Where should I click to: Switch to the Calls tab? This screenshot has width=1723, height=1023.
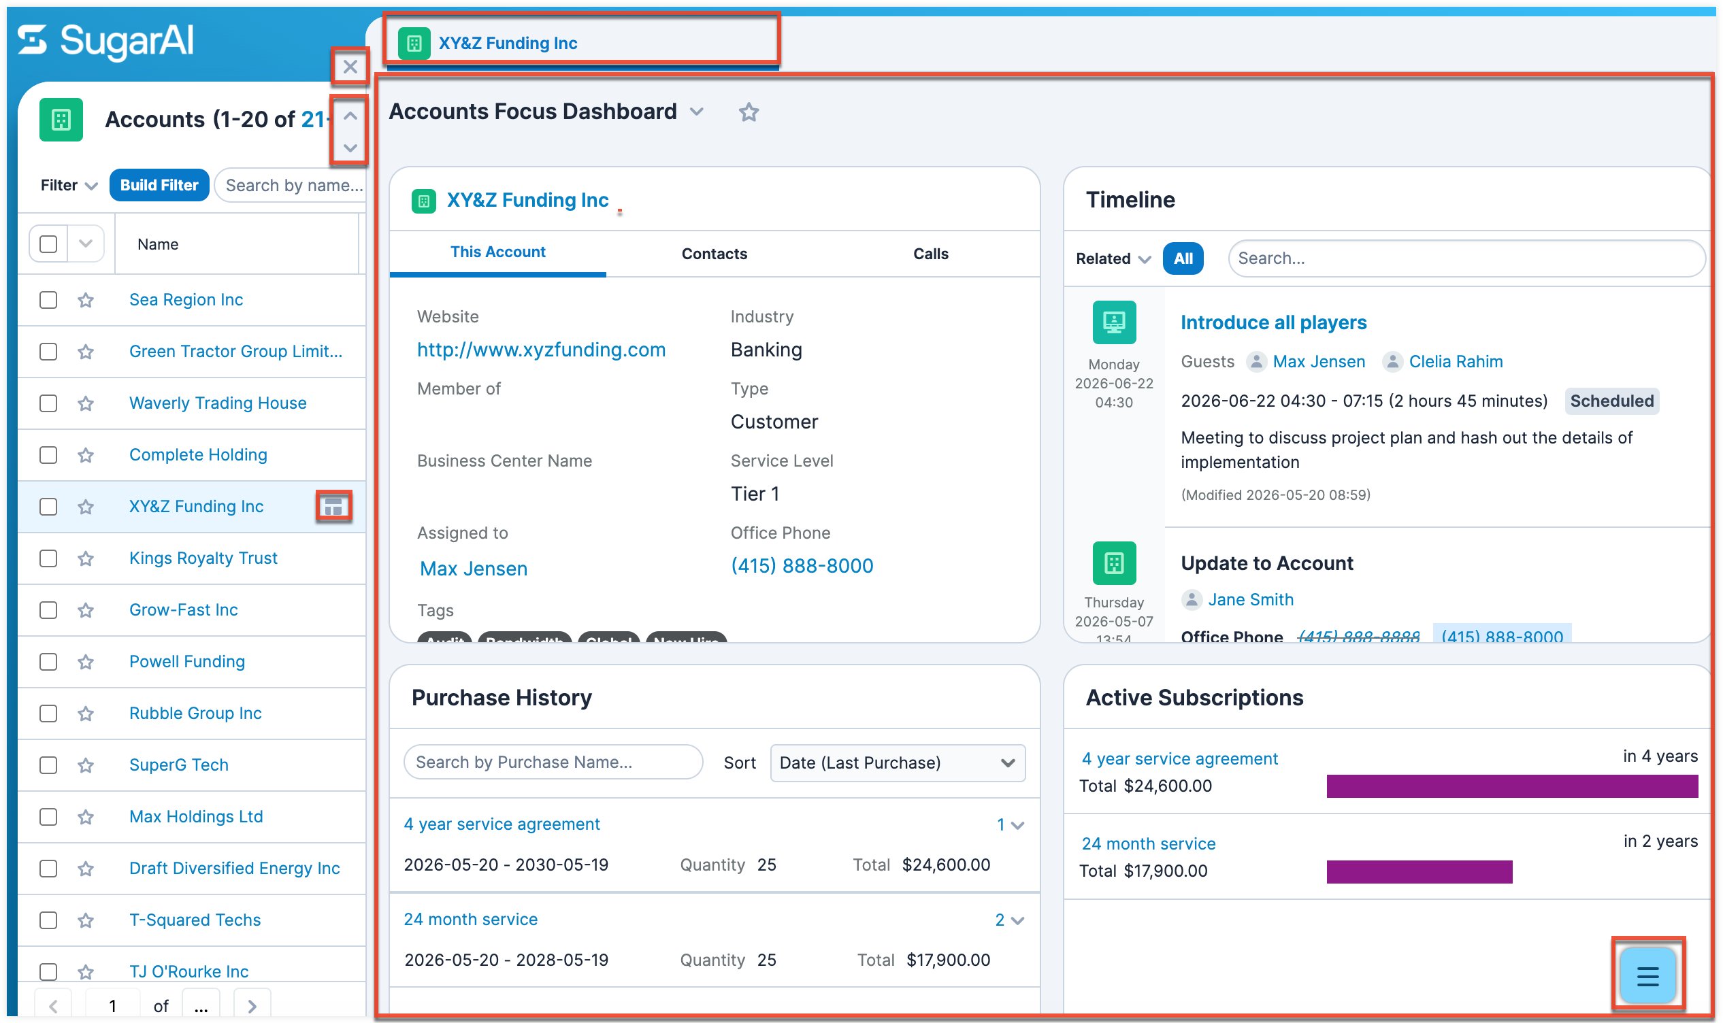point(931,254)
